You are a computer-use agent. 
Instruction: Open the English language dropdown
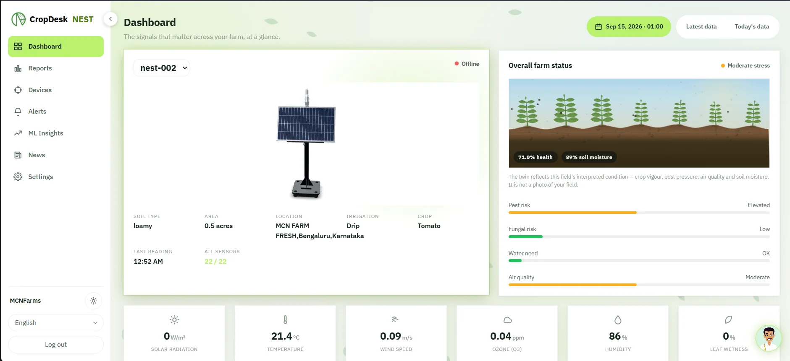[x=56, y=323]
